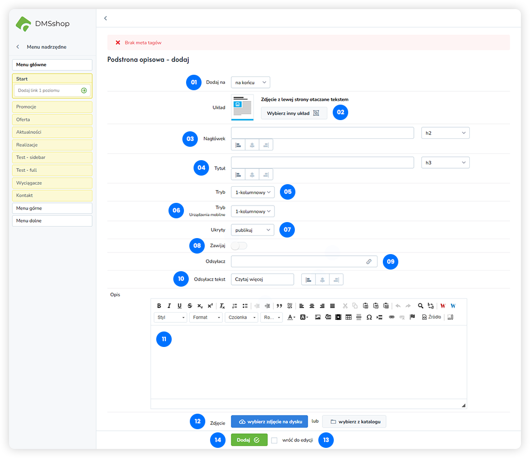Click the numbered list icon
The width and height of the screenshot is (530, 458).
[x=235, y=306]
